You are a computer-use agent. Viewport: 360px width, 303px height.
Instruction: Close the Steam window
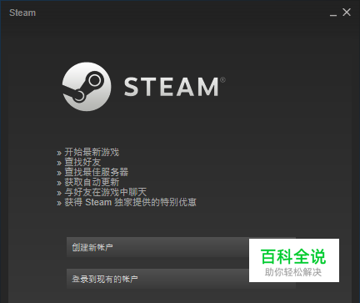[x=347, y=13]
